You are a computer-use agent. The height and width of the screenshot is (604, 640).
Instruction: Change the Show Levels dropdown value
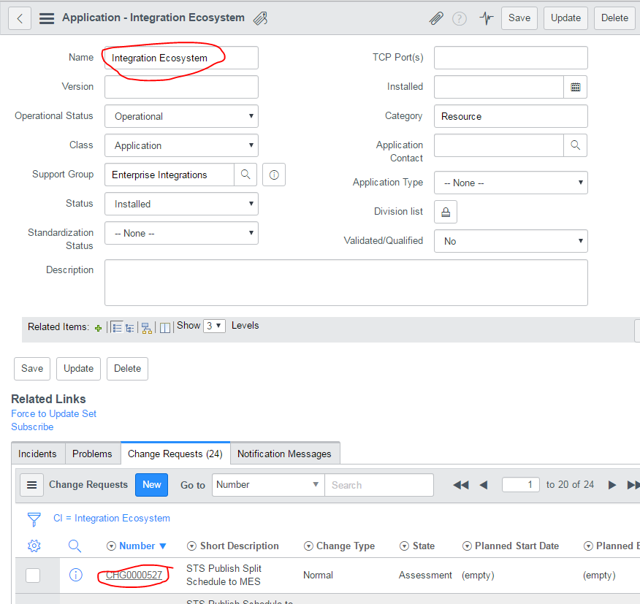click(213, 326)
